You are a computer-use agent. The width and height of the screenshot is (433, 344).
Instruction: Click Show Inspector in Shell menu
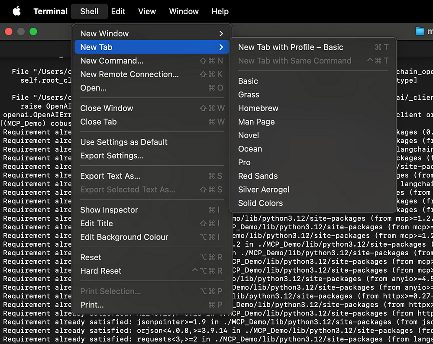109,210
